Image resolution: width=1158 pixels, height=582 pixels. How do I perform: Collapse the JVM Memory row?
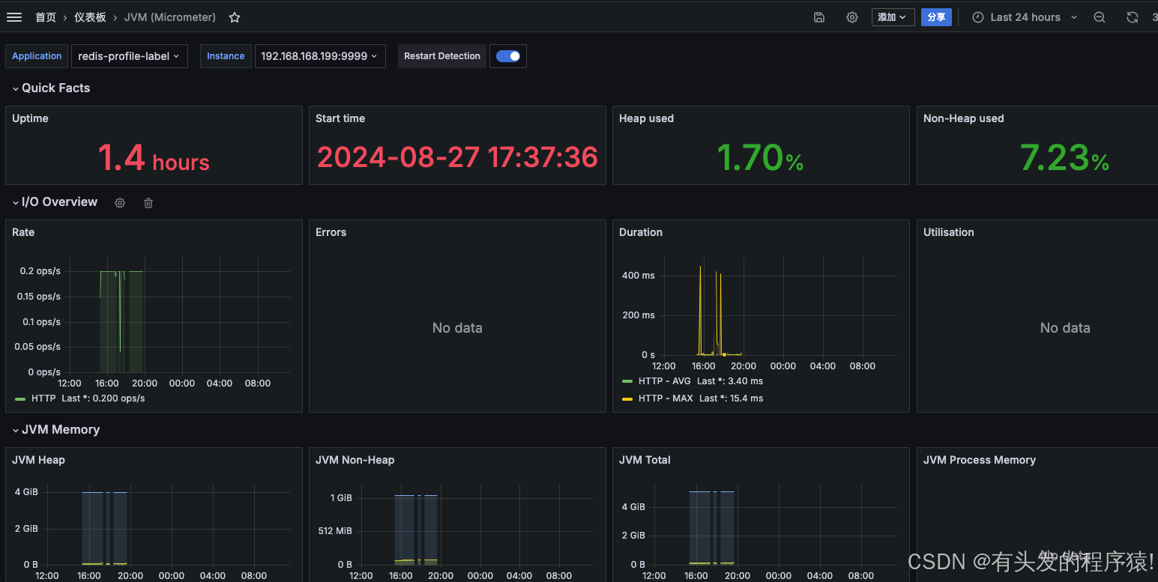click(x=56, y=430)
